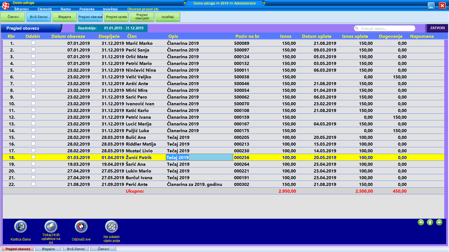This screenshot has width=449, height=252.
Task: Expand the Šifrarnici menu
Action: coord(21,9)
